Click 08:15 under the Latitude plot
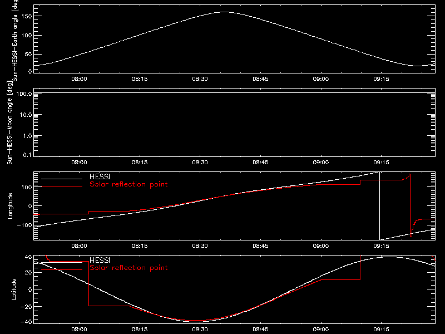Screen dimensions: 445x334 pos(140,330)
